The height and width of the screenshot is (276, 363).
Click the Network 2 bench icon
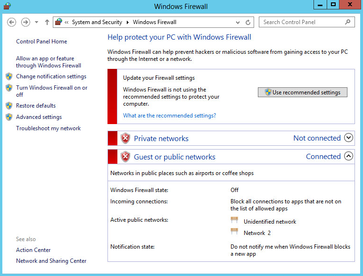click(234, 231)
